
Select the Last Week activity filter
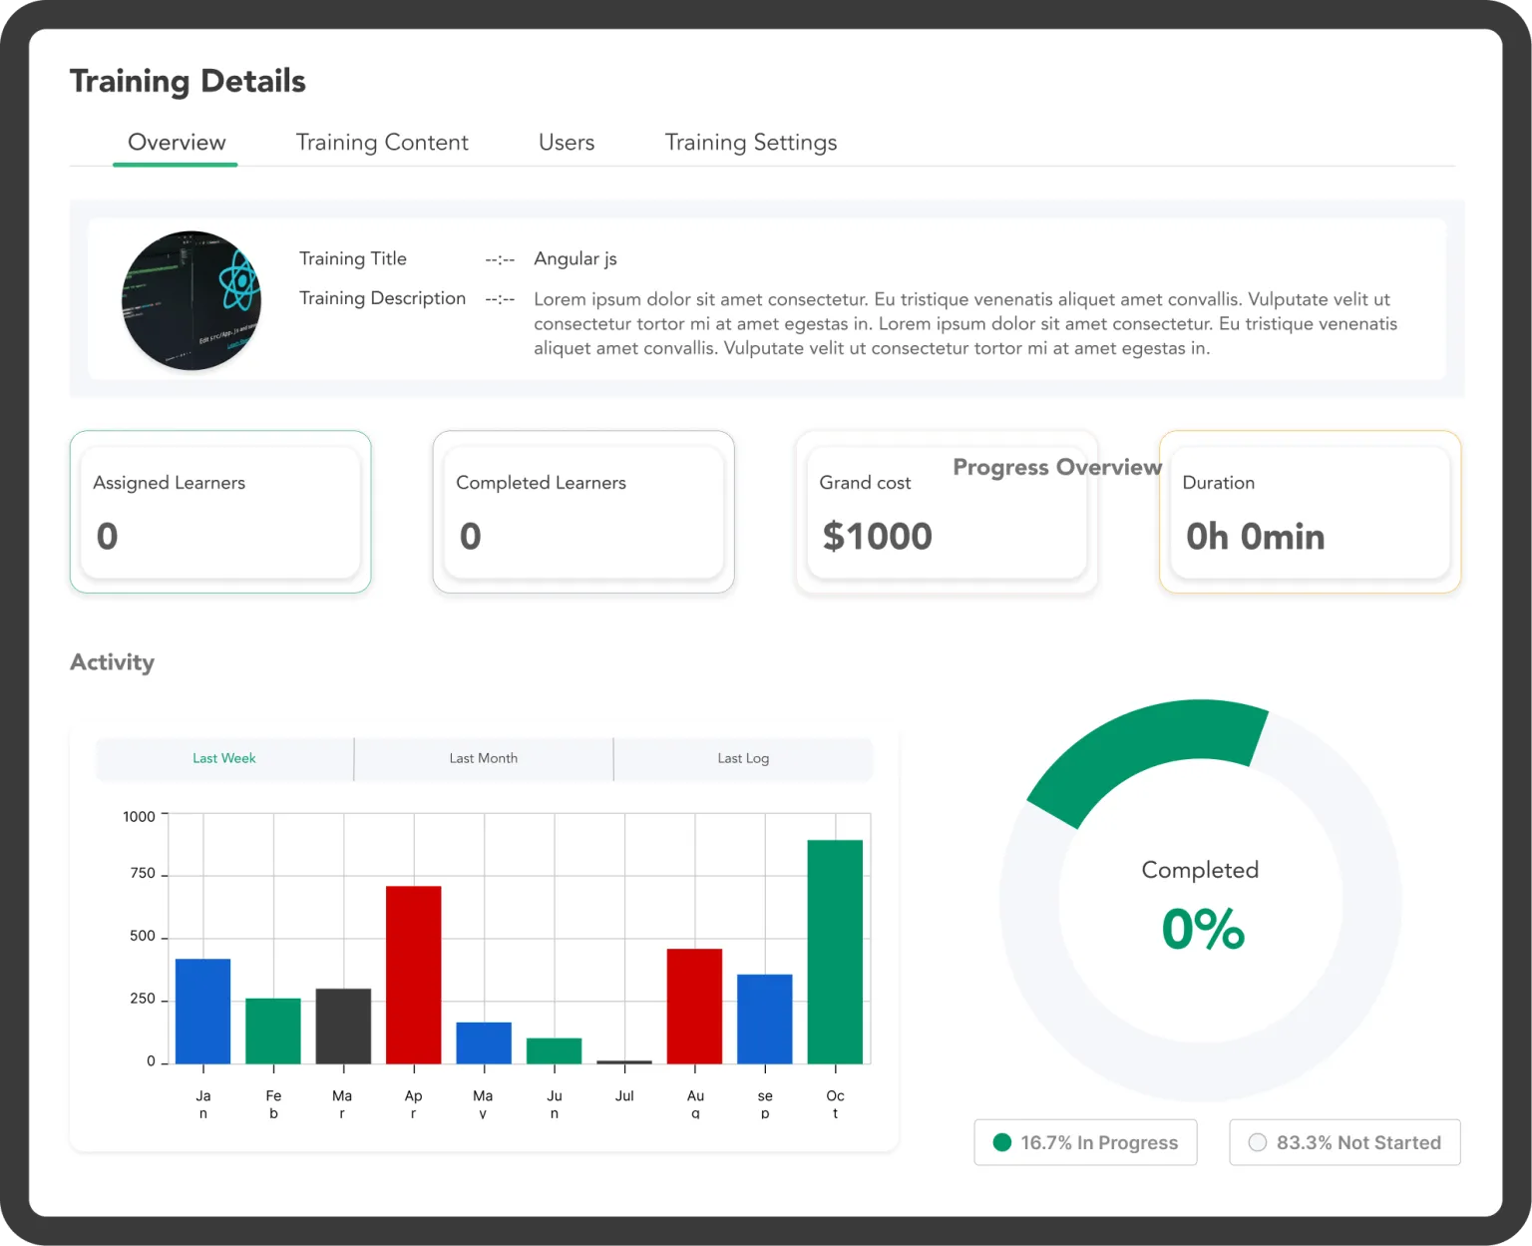pos(224,758)
